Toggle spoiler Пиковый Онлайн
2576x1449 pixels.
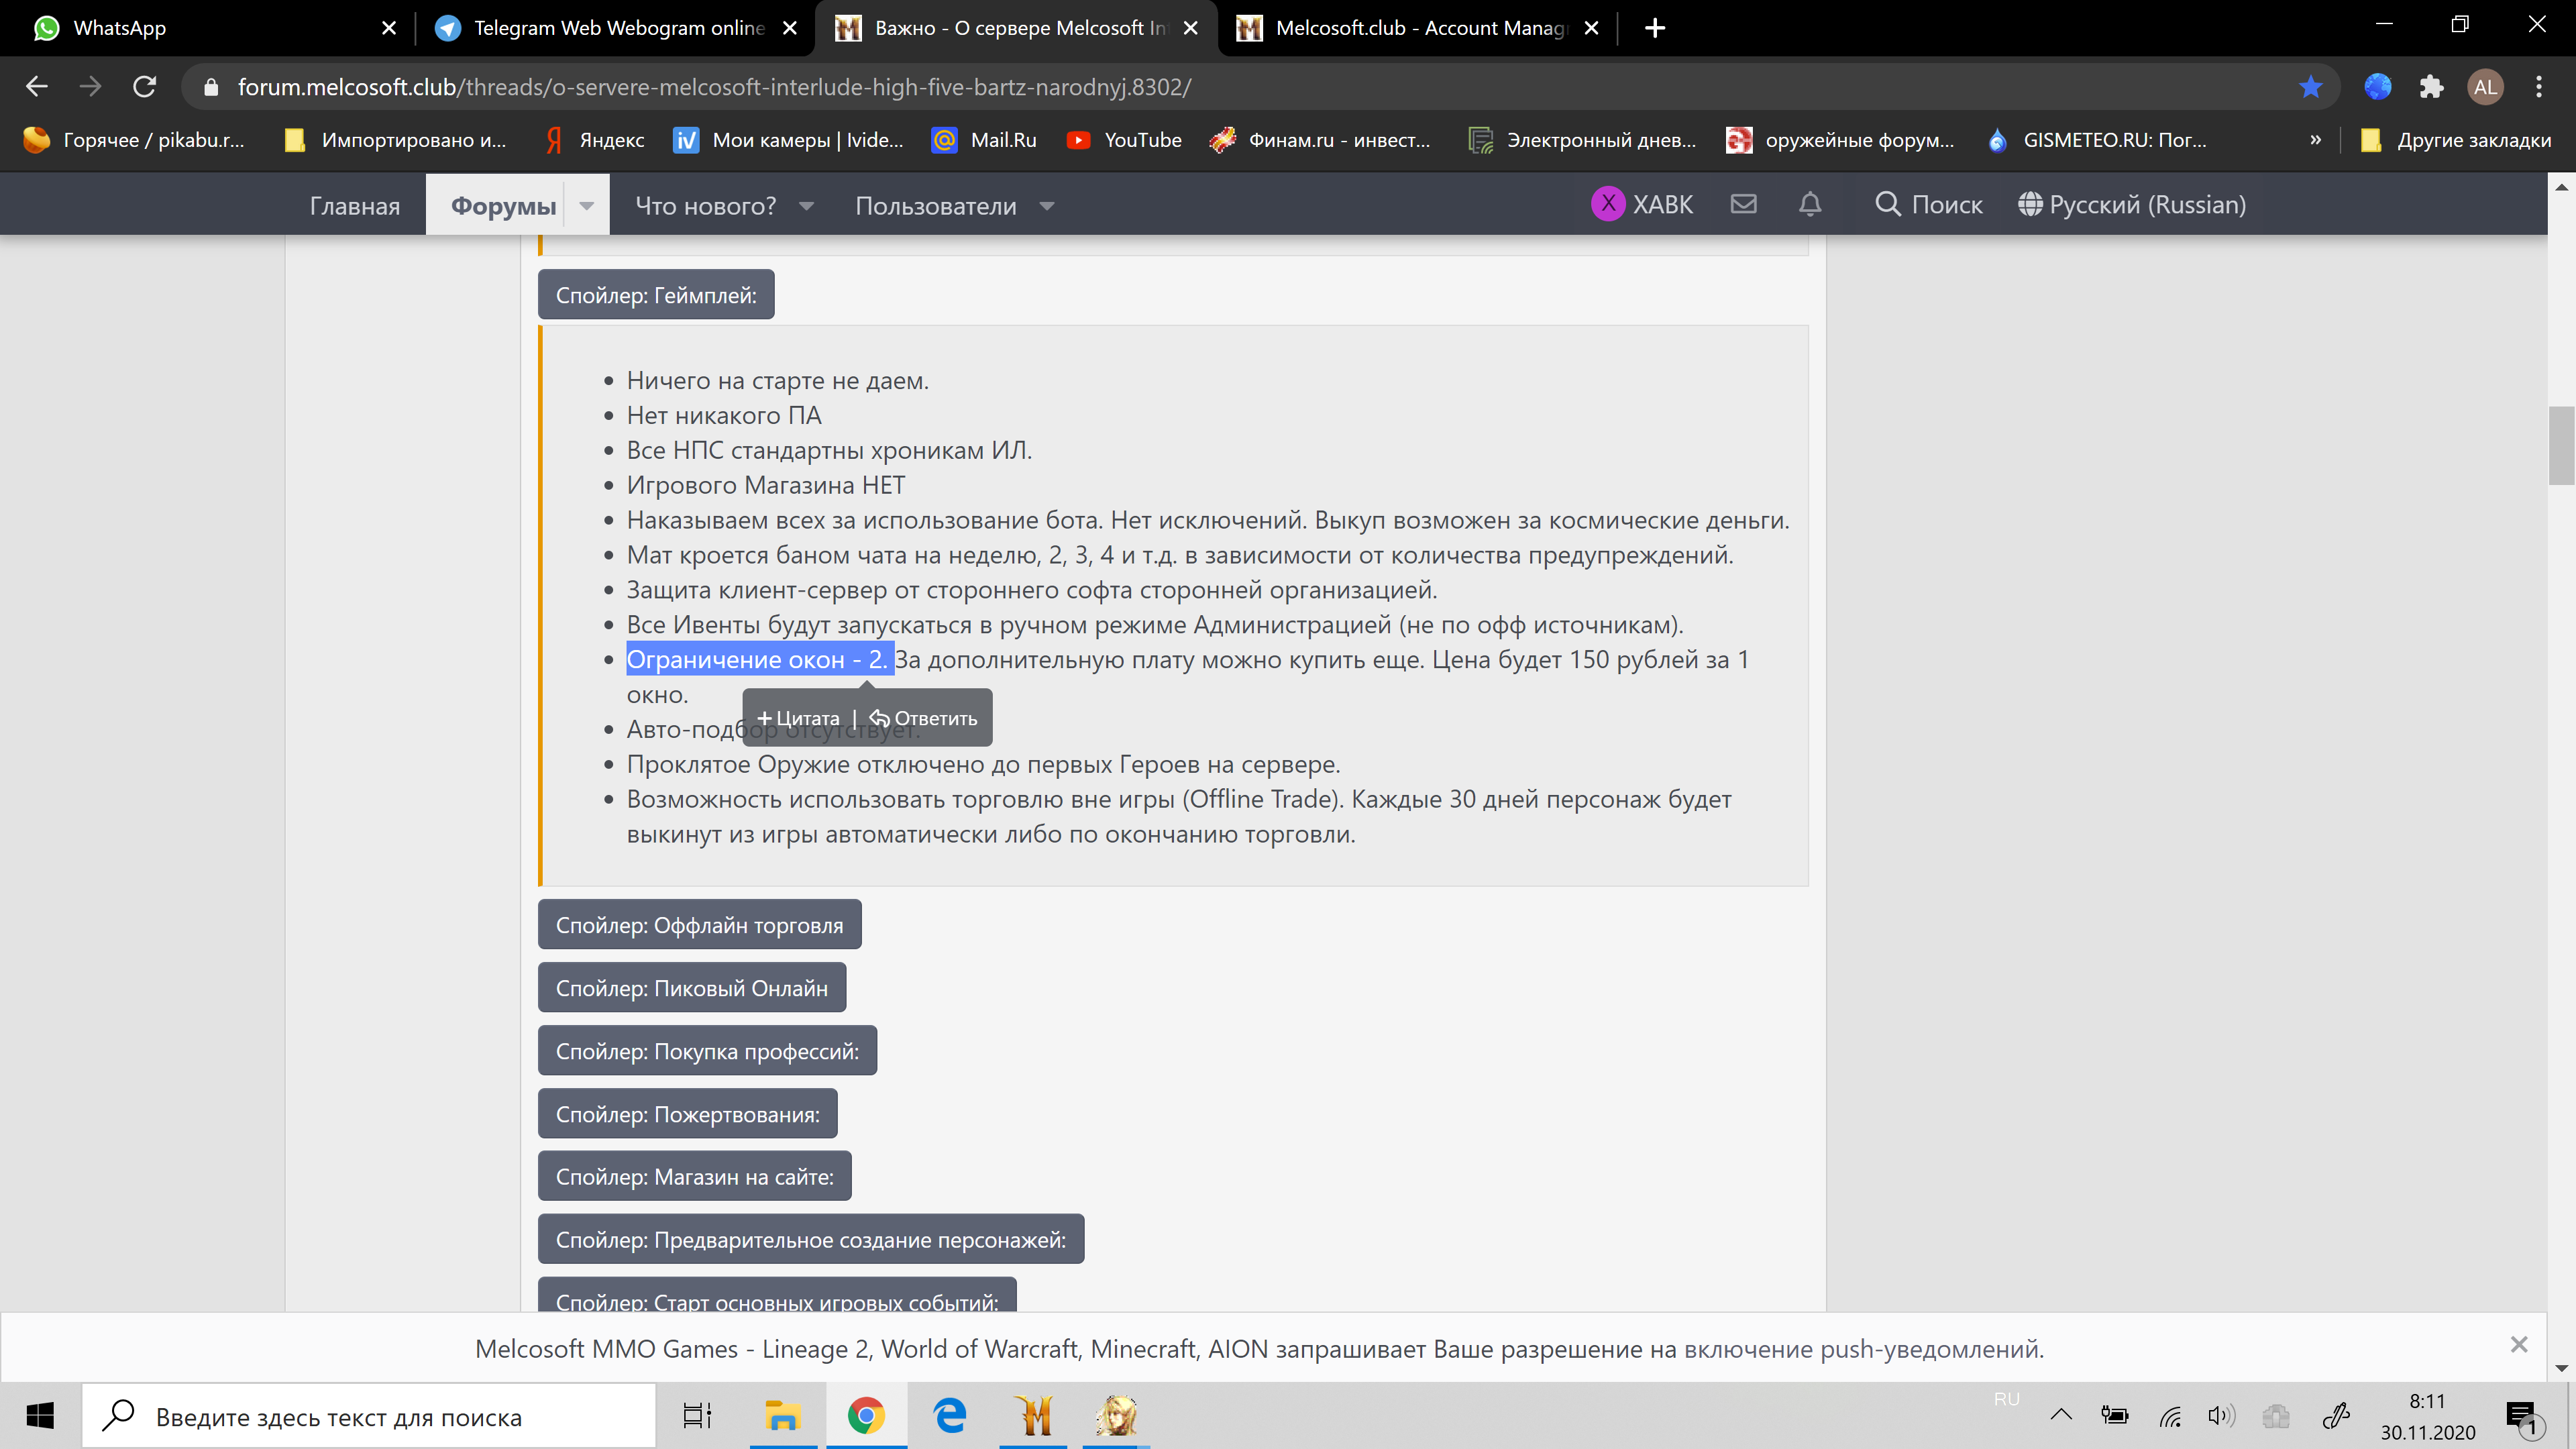pos(691,988)
